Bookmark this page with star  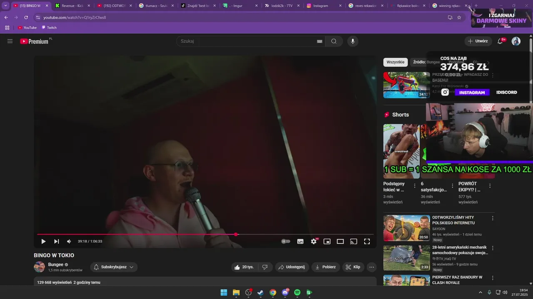coord(459,17)
